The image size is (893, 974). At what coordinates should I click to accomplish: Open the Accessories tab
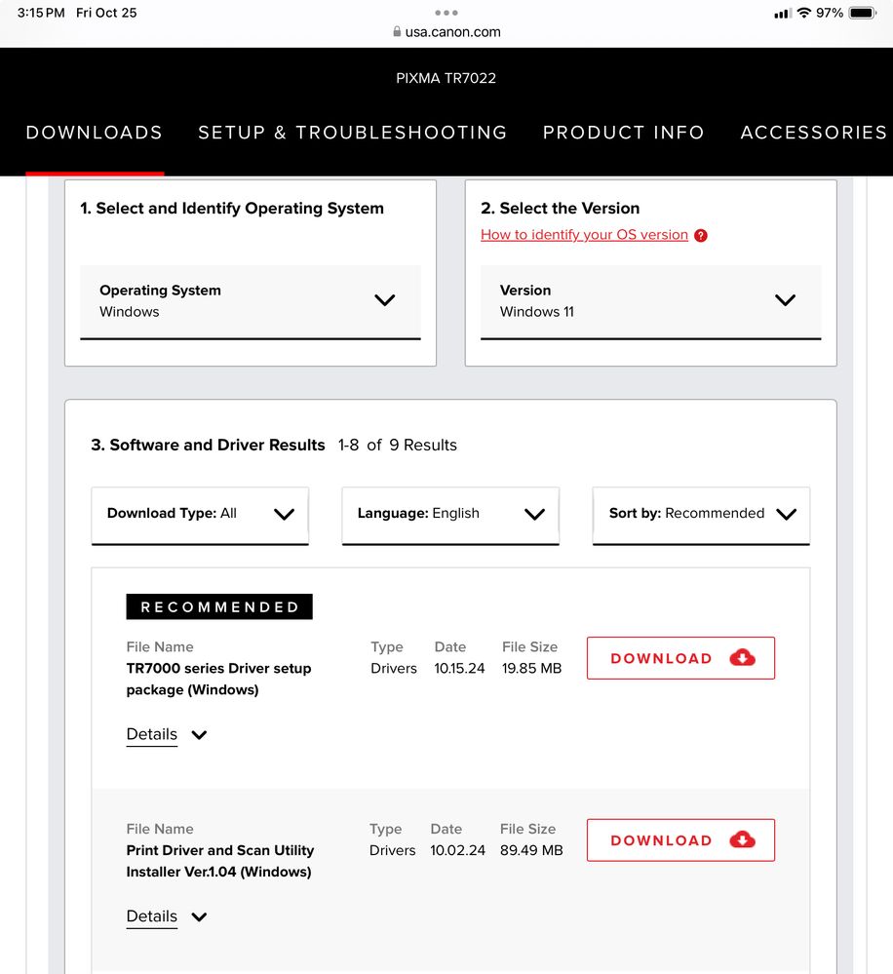point(813,133)
